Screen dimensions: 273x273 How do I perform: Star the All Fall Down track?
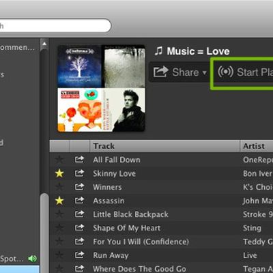(x=59, y=160)
